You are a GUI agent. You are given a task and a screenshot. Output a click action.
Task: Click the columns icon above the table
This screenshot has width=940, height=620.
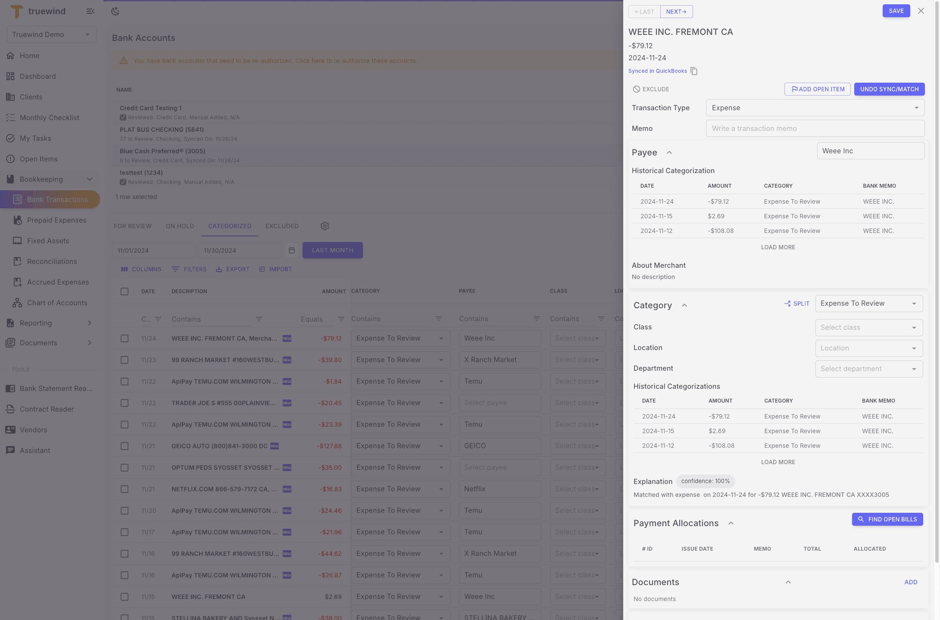point(125,269)
